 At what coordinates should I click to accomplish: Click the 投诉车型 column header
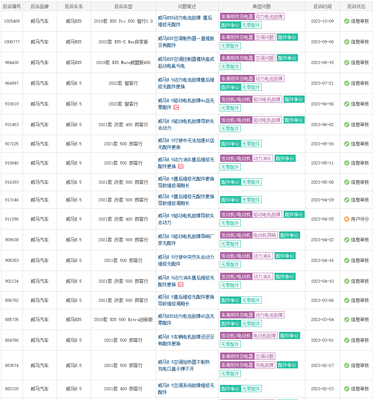point(124,6)
